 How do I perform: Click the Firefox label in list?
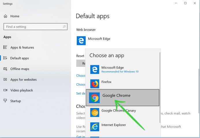coord(106,82)
